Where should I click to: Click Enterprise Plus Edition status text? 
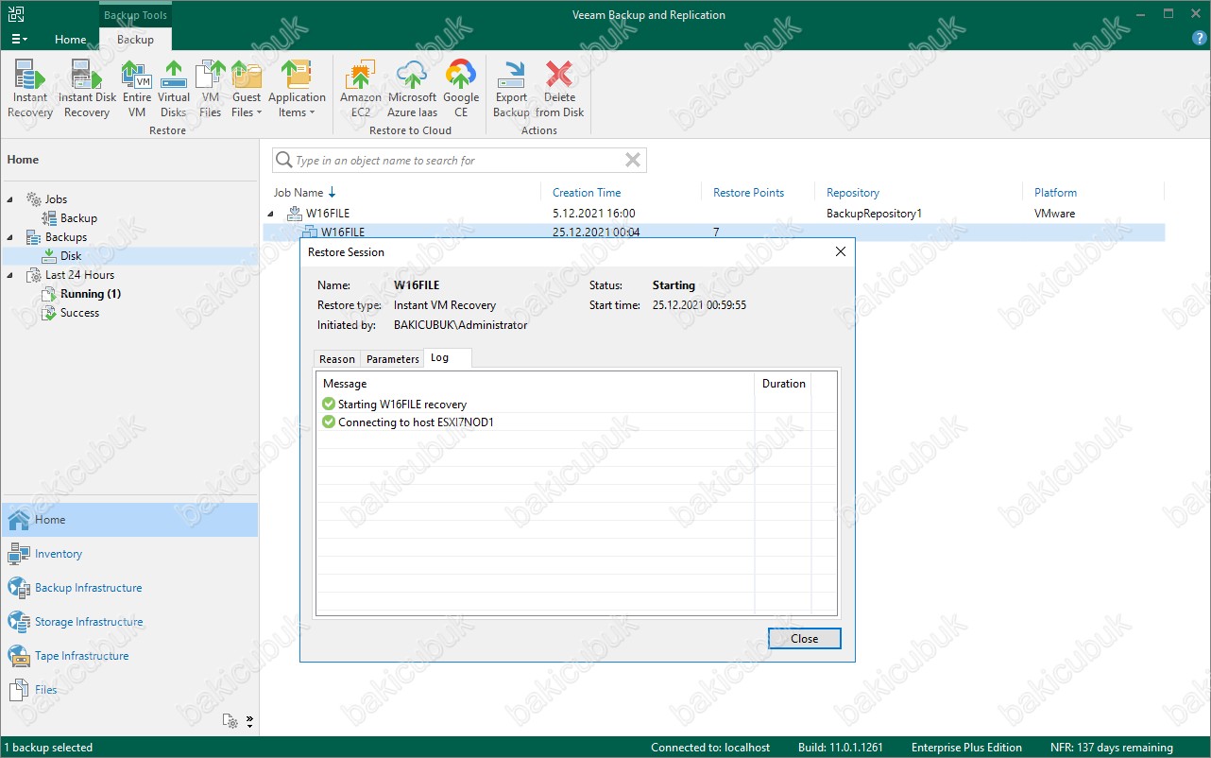pyautogui.click(x=966, y=748)
